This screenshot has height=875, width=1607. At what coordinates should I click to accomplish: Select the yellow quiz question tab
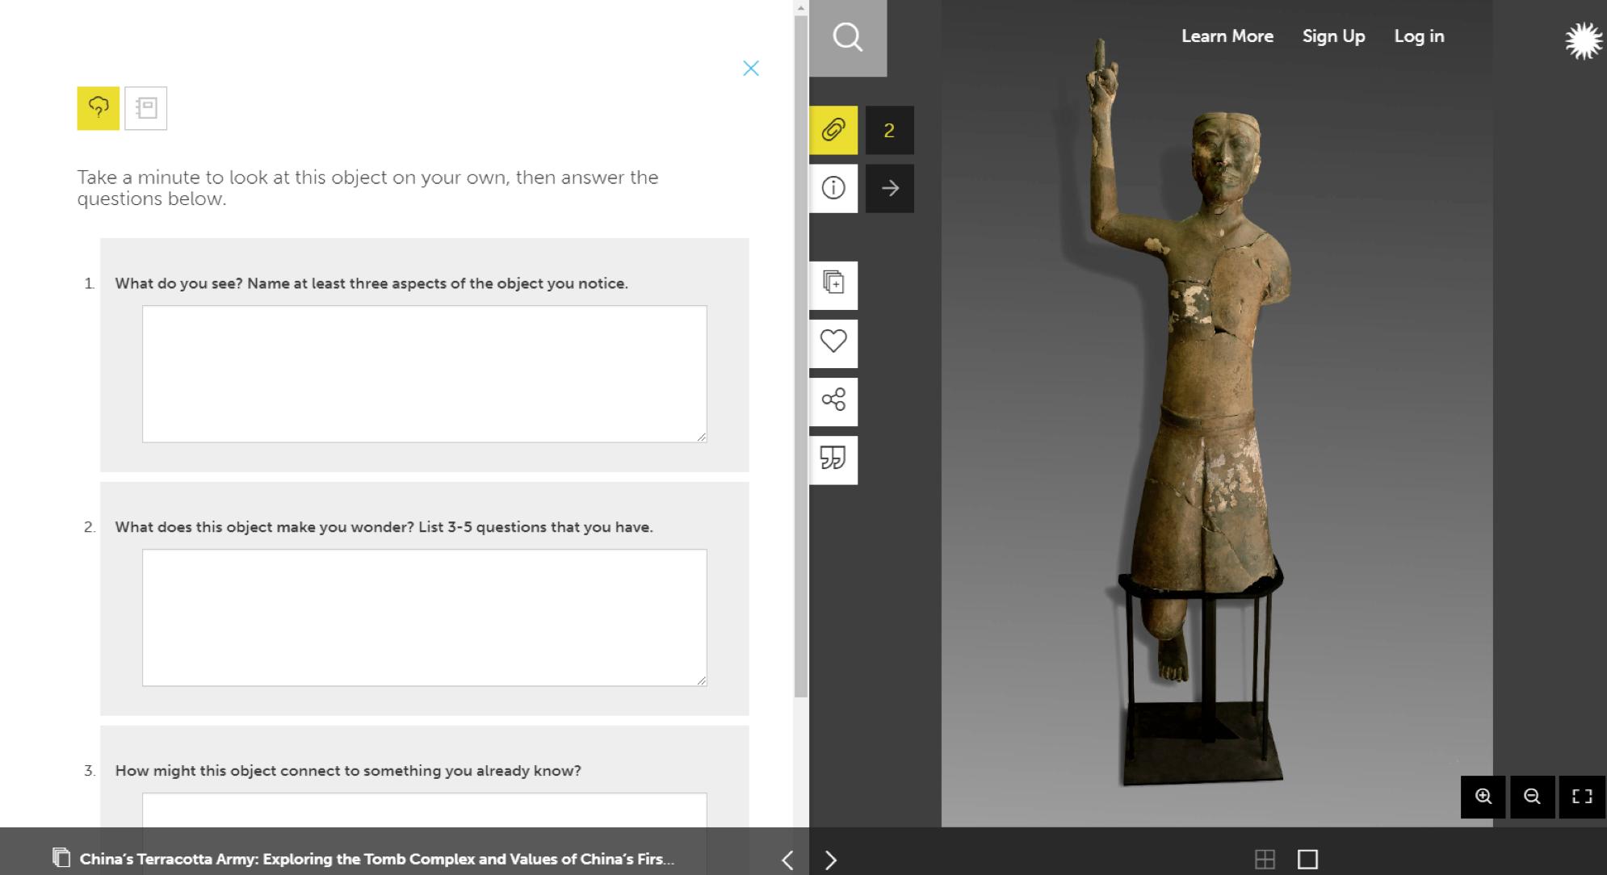click(x=99, y=108)
